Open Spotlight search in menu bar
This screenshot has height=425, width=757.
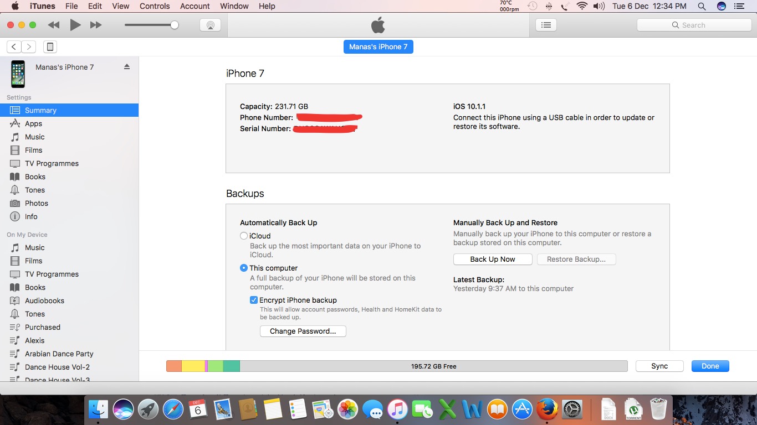(702, 6)
